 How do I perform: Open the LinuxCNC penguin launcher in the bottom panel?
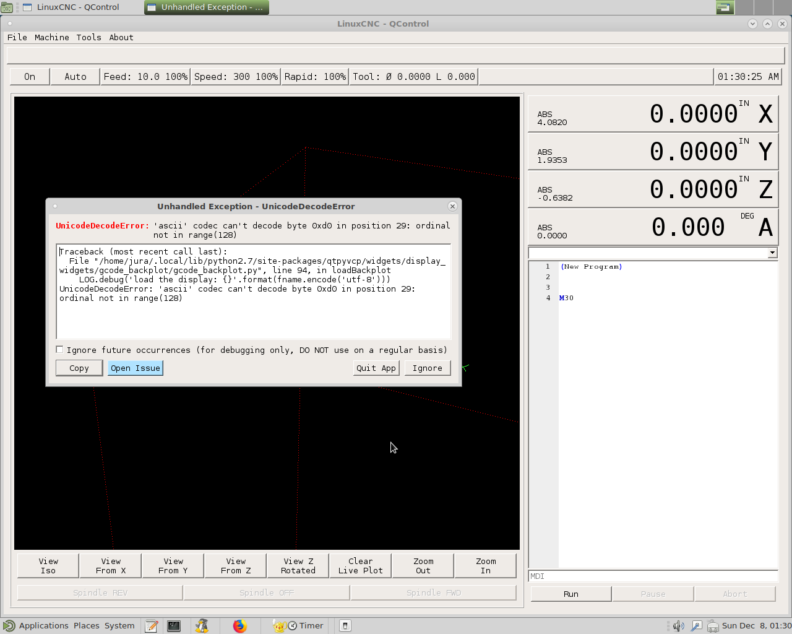pyautogui.click(x=202, y=626)
